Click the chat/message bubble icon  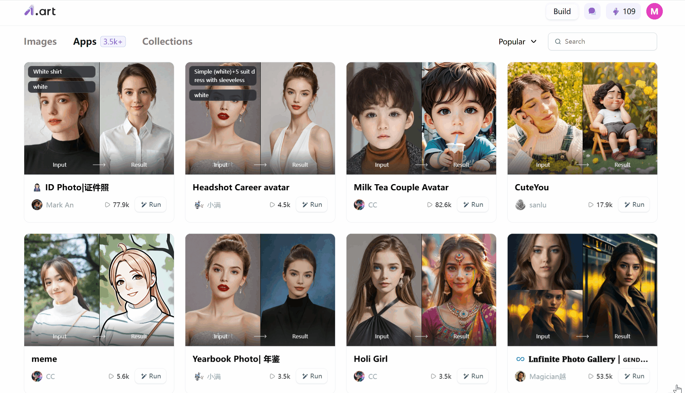point(592,11)
